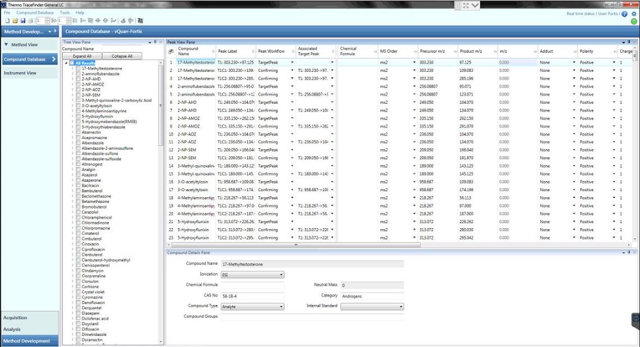
Task: Open Polarity dropdown in row 1
Action: tap(614, 62)
